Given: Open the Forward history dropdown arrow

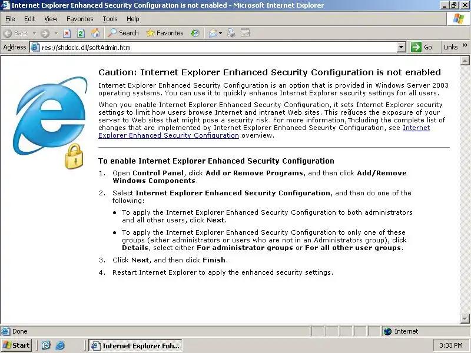Looking at the screenshot, I should click(56, 33).
